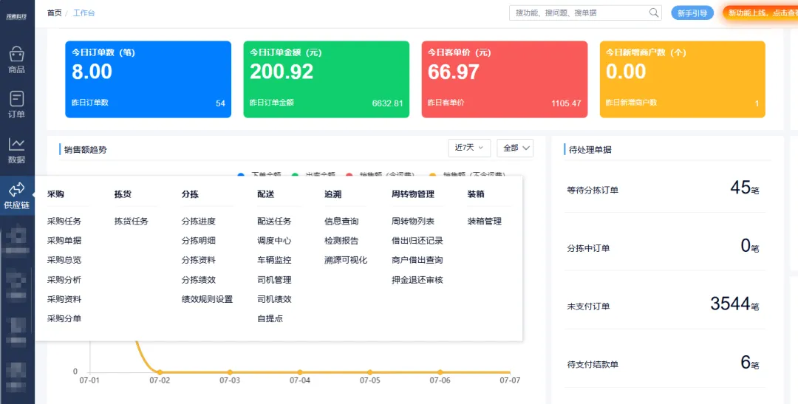Image resolution: width=798 pixels, height=404 pixels.
Task: Open 绩效规则设置 menu item
Action: click(x=207, y=299)
